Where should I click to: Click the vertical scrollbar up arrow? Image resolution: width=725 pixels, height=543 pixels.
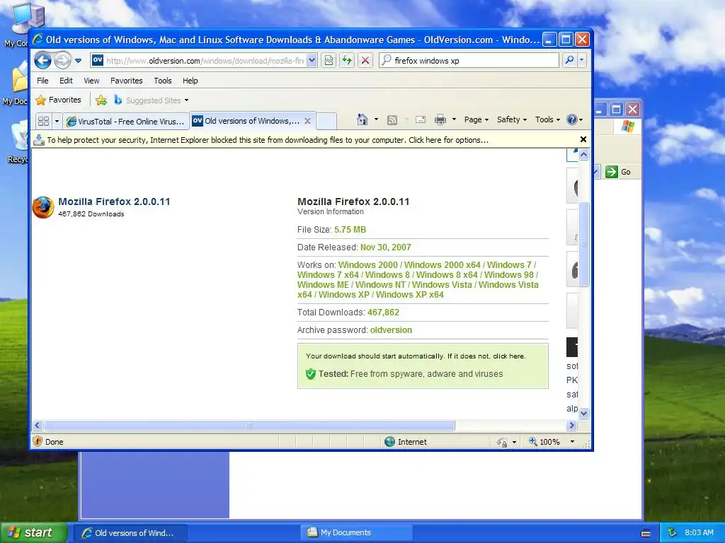click(x=583, y=155)
